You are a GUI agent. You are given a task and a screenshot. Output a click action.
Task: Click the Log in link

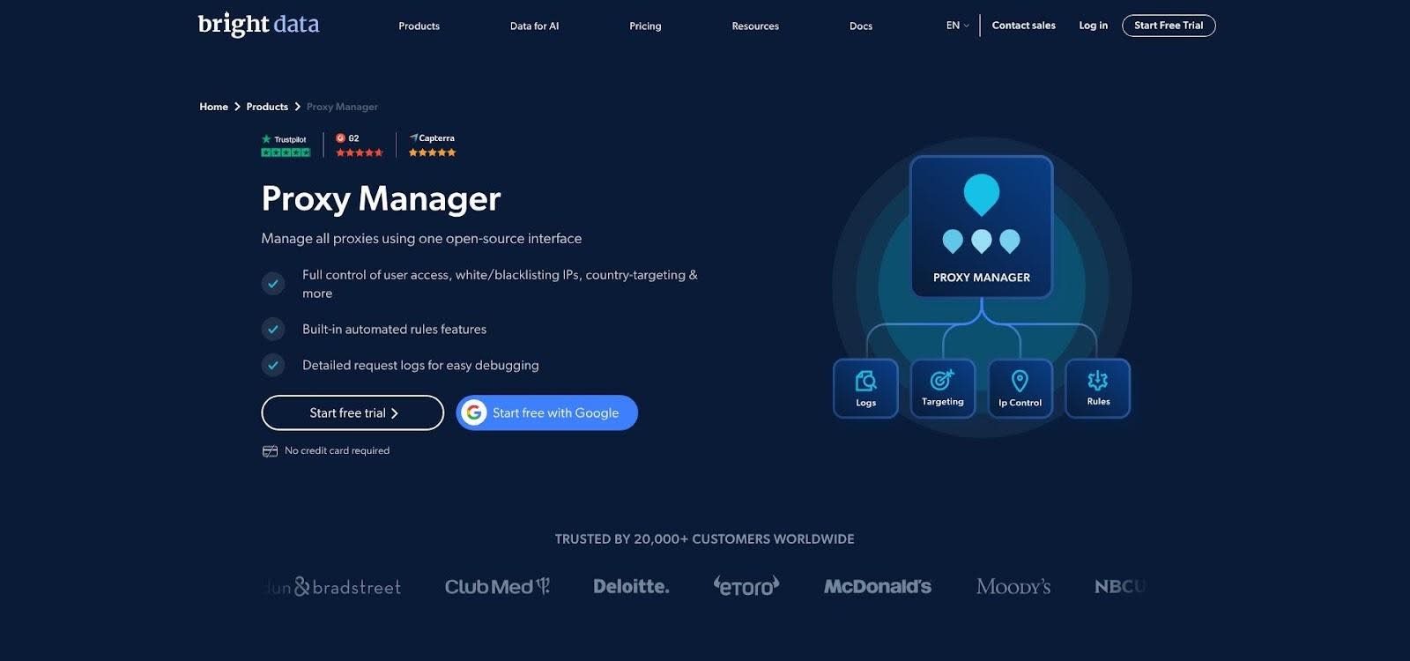pos(1093,26)
